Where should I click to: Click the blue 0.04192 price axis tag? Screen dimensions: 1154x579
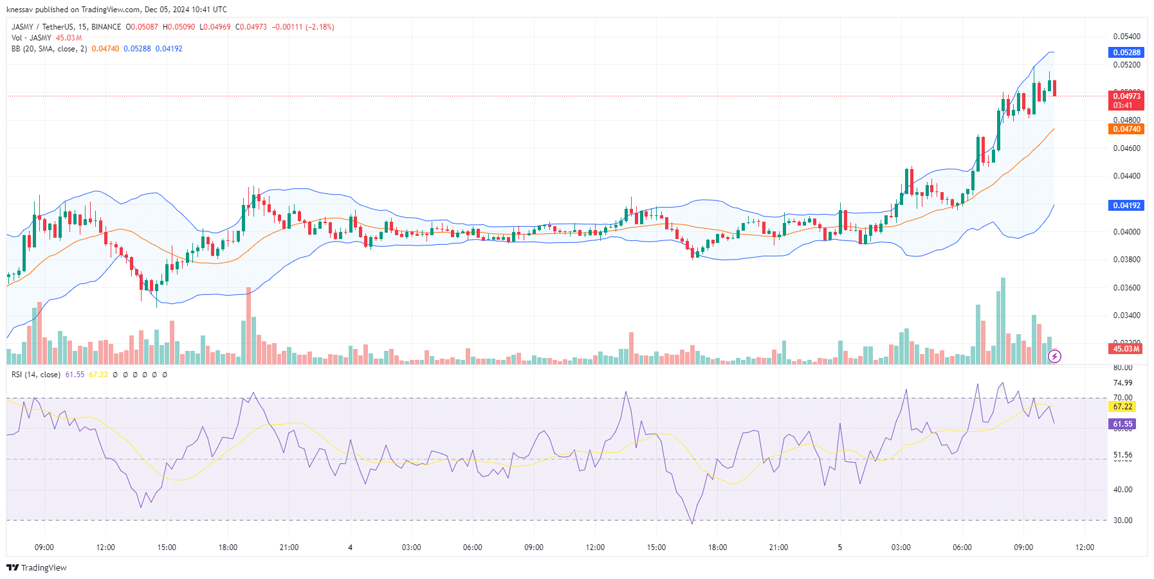(1126, 206)
